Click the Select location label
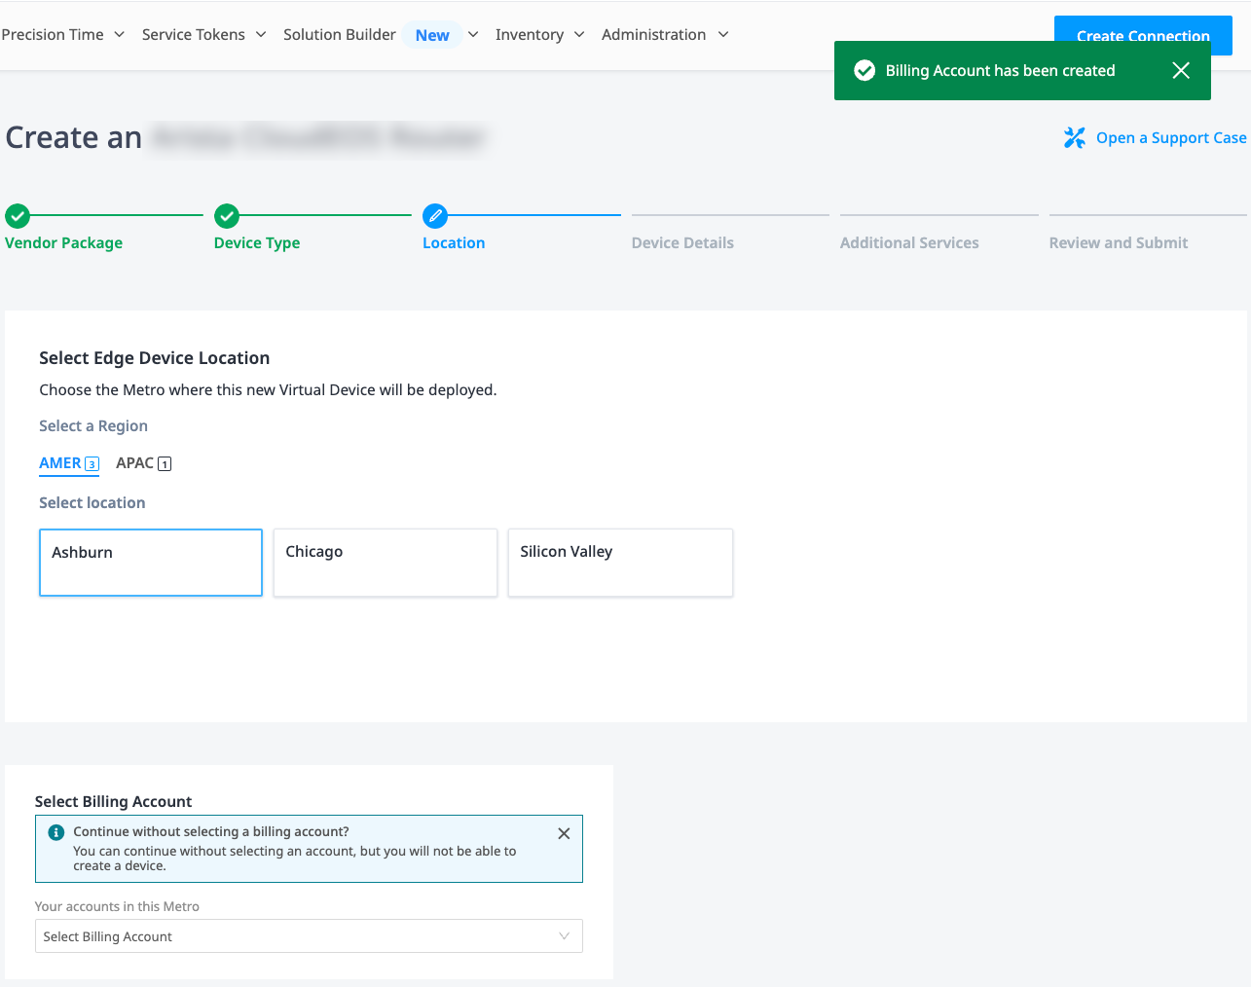The width and height of the screenshot is (1251, 987). [92, 503]
